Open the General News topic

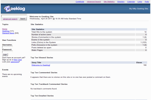click(x=8, y=33)
